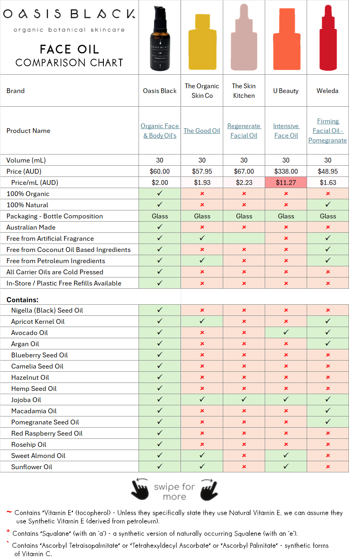Click Weleda's 100% Natural checkmark
The image size is (349, 559).
328,204
